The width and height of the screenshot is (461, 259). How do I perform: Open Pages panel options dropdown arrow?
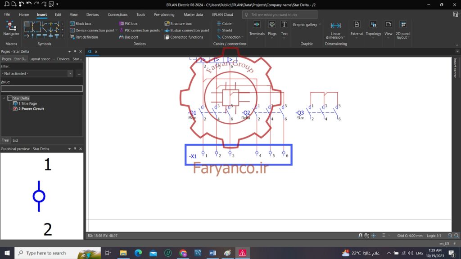coord(69,51)
